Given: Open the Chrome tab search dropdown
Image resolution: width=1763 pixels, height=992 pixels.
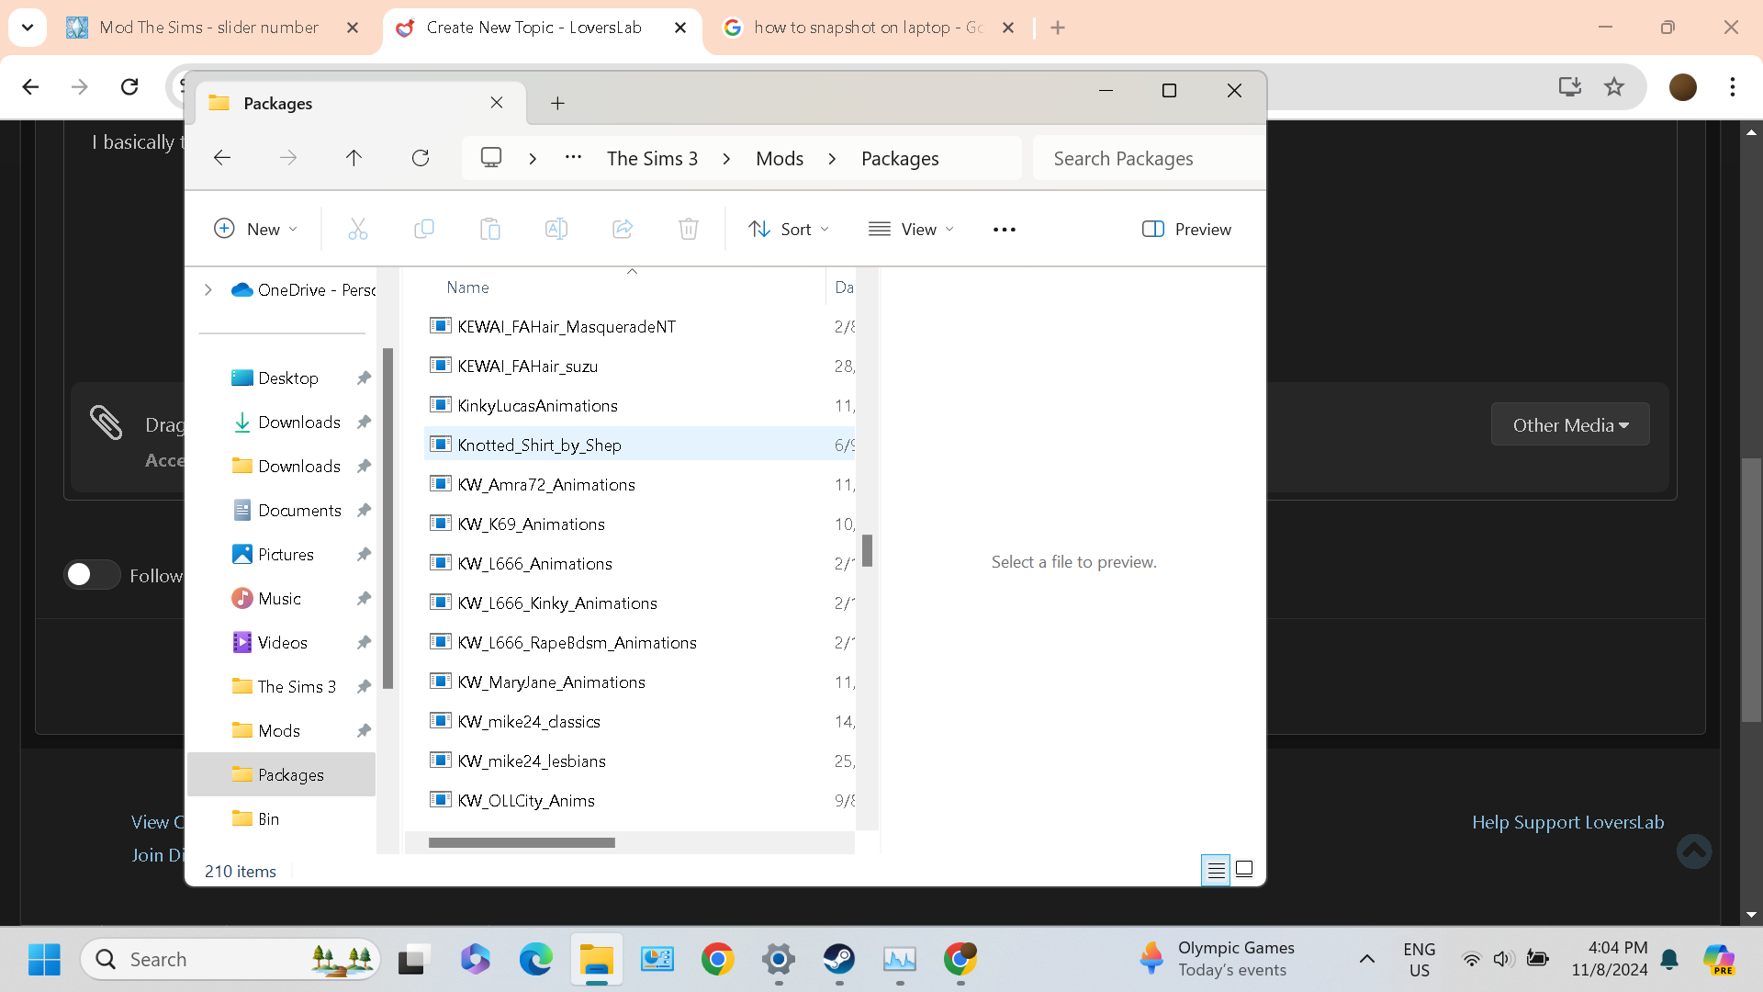Looking at the screenshot, I should coord(28,28).
